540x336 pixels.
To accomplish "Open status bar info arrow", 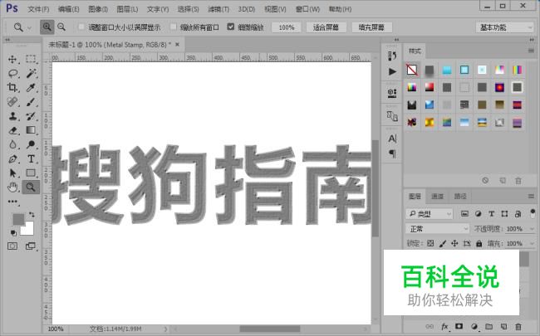I will pyautogui.click(x=165, y=329).
